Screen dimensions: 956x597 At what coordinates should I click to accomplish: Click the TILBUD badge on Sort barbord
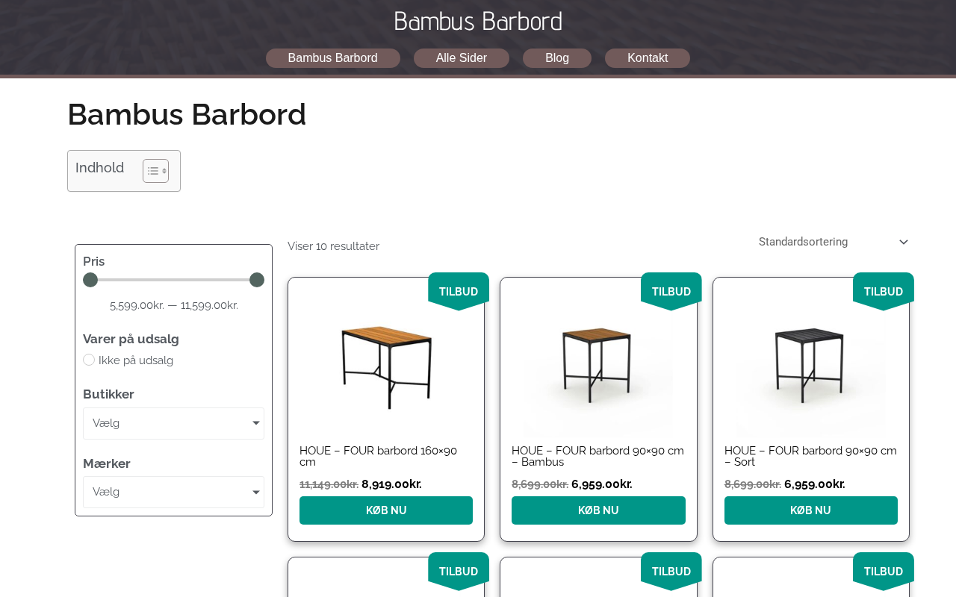click(883, 291)
